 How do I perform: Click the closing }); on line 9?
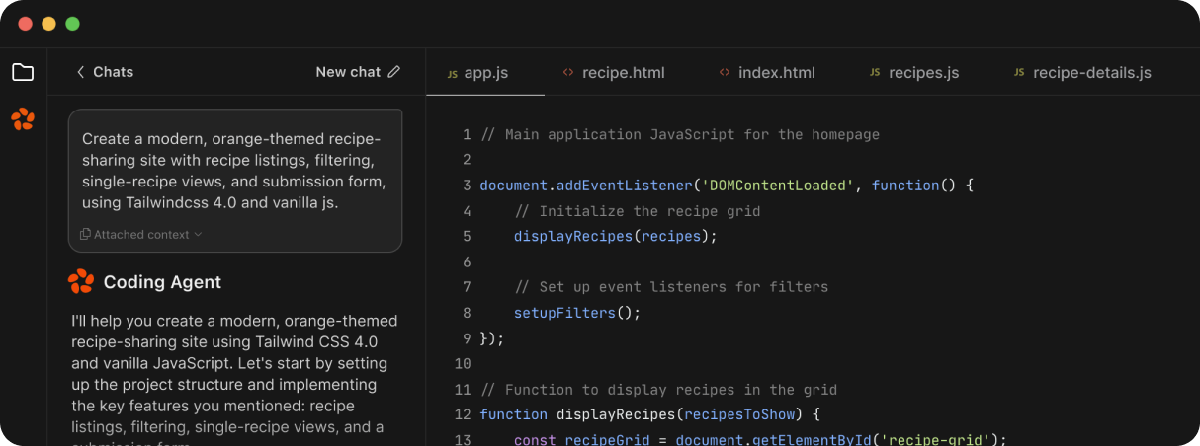tap(492, 339)
